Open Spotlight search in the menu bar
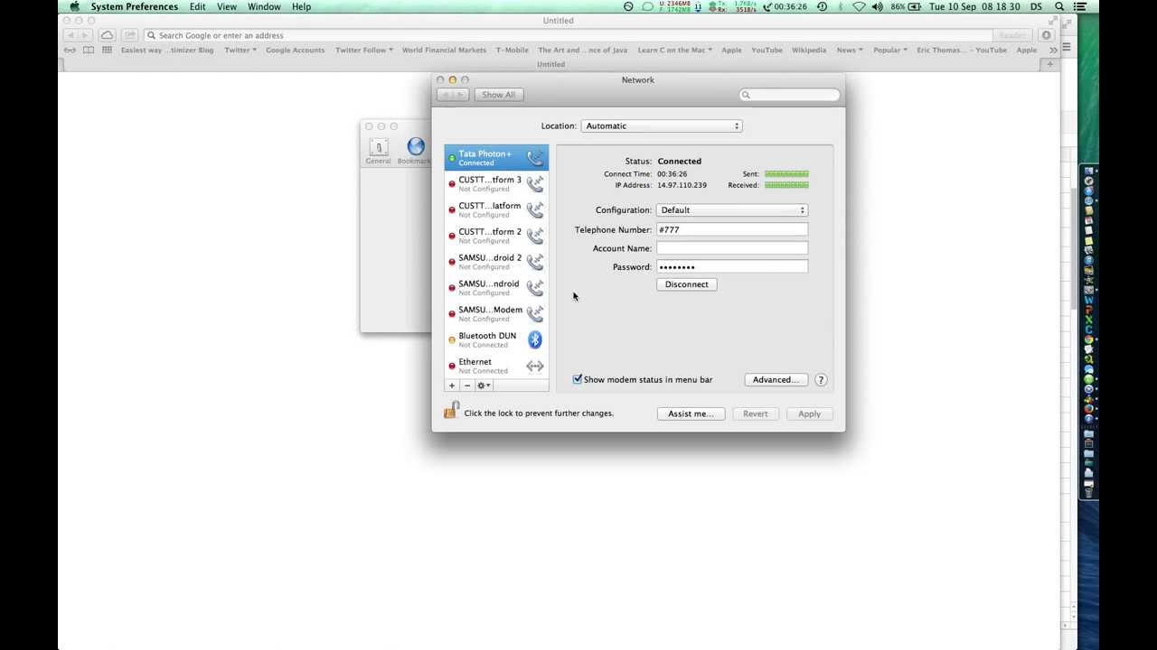This screenshot has width=1157, height=650. click(1059, 6)
